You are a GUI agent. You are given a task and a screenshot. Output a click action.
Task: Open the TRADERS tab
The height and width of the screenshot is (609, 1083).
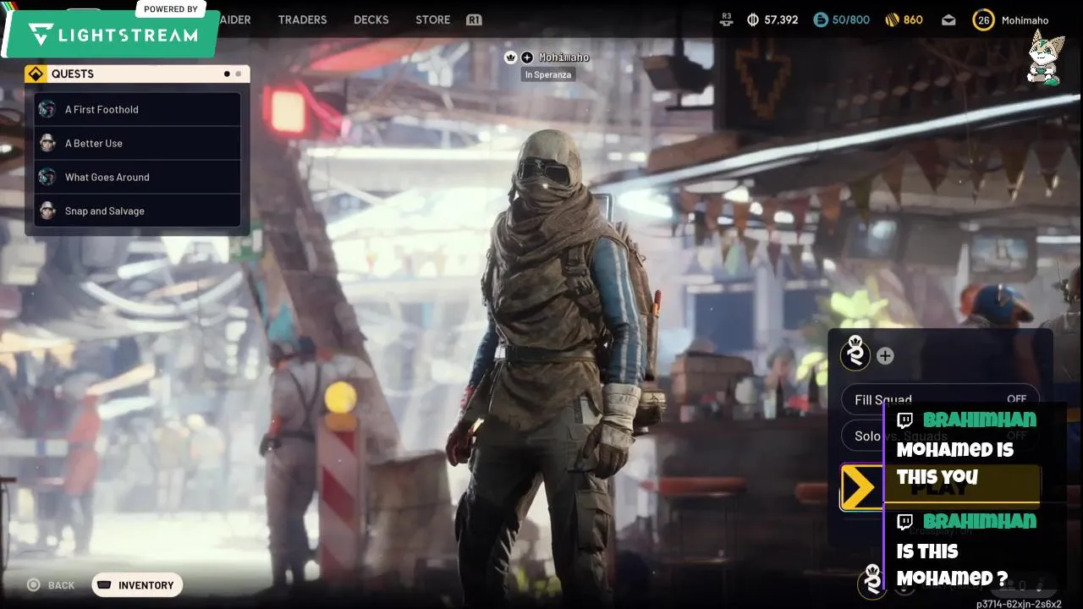(302, 19)
